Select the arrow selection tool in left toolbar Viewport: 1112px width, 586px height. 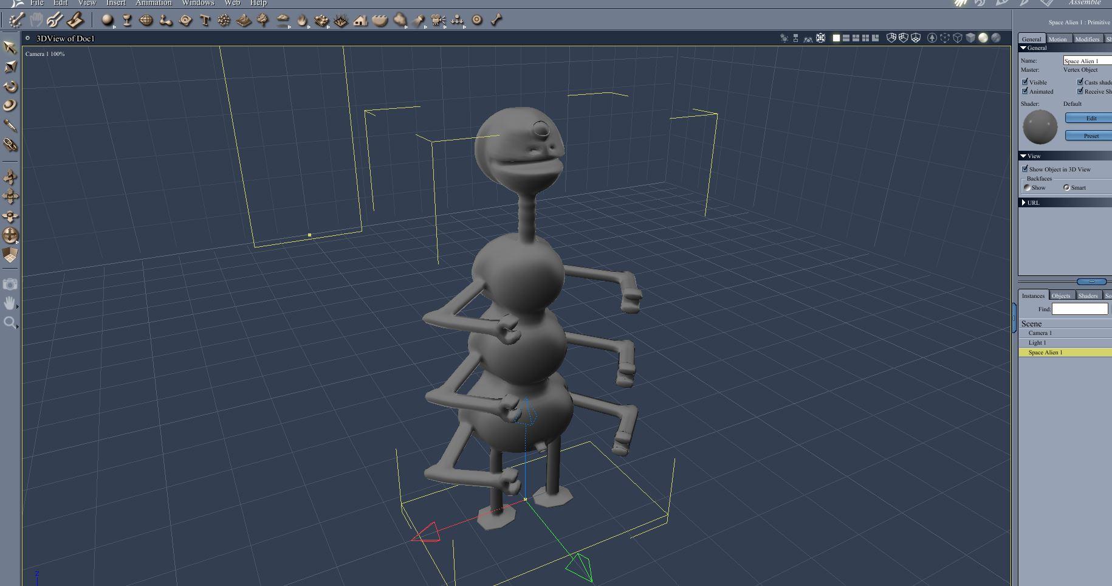coord(10,47)
